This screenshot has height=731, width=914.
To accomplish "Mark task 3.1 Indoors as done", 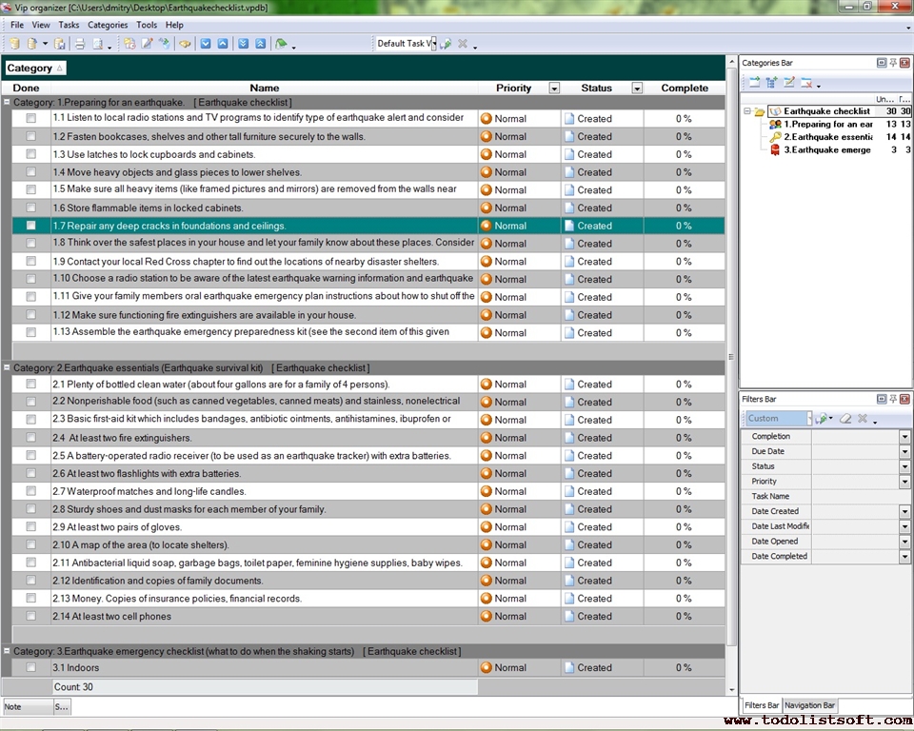I will click(31, 668).
